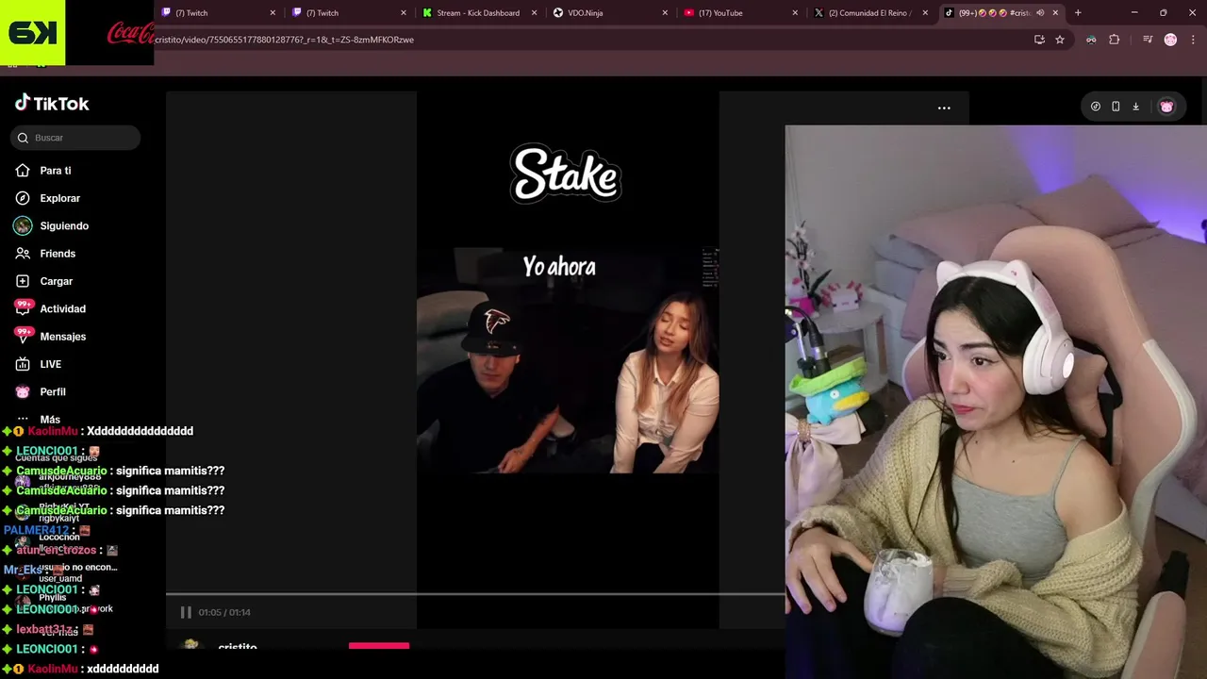Close the VDO.Ninja tab

(665, 13)
